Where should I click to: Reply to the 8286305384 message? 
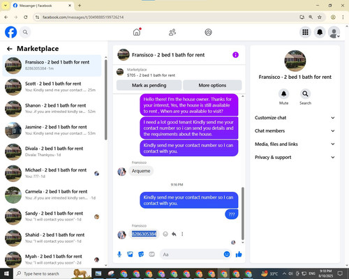pyautogui.click(x=174, y=234)
